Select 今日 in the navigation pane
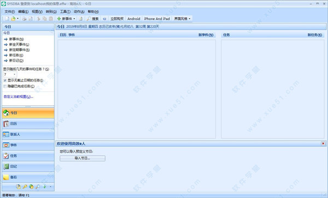328x198 pixels. tap(28, 113)
